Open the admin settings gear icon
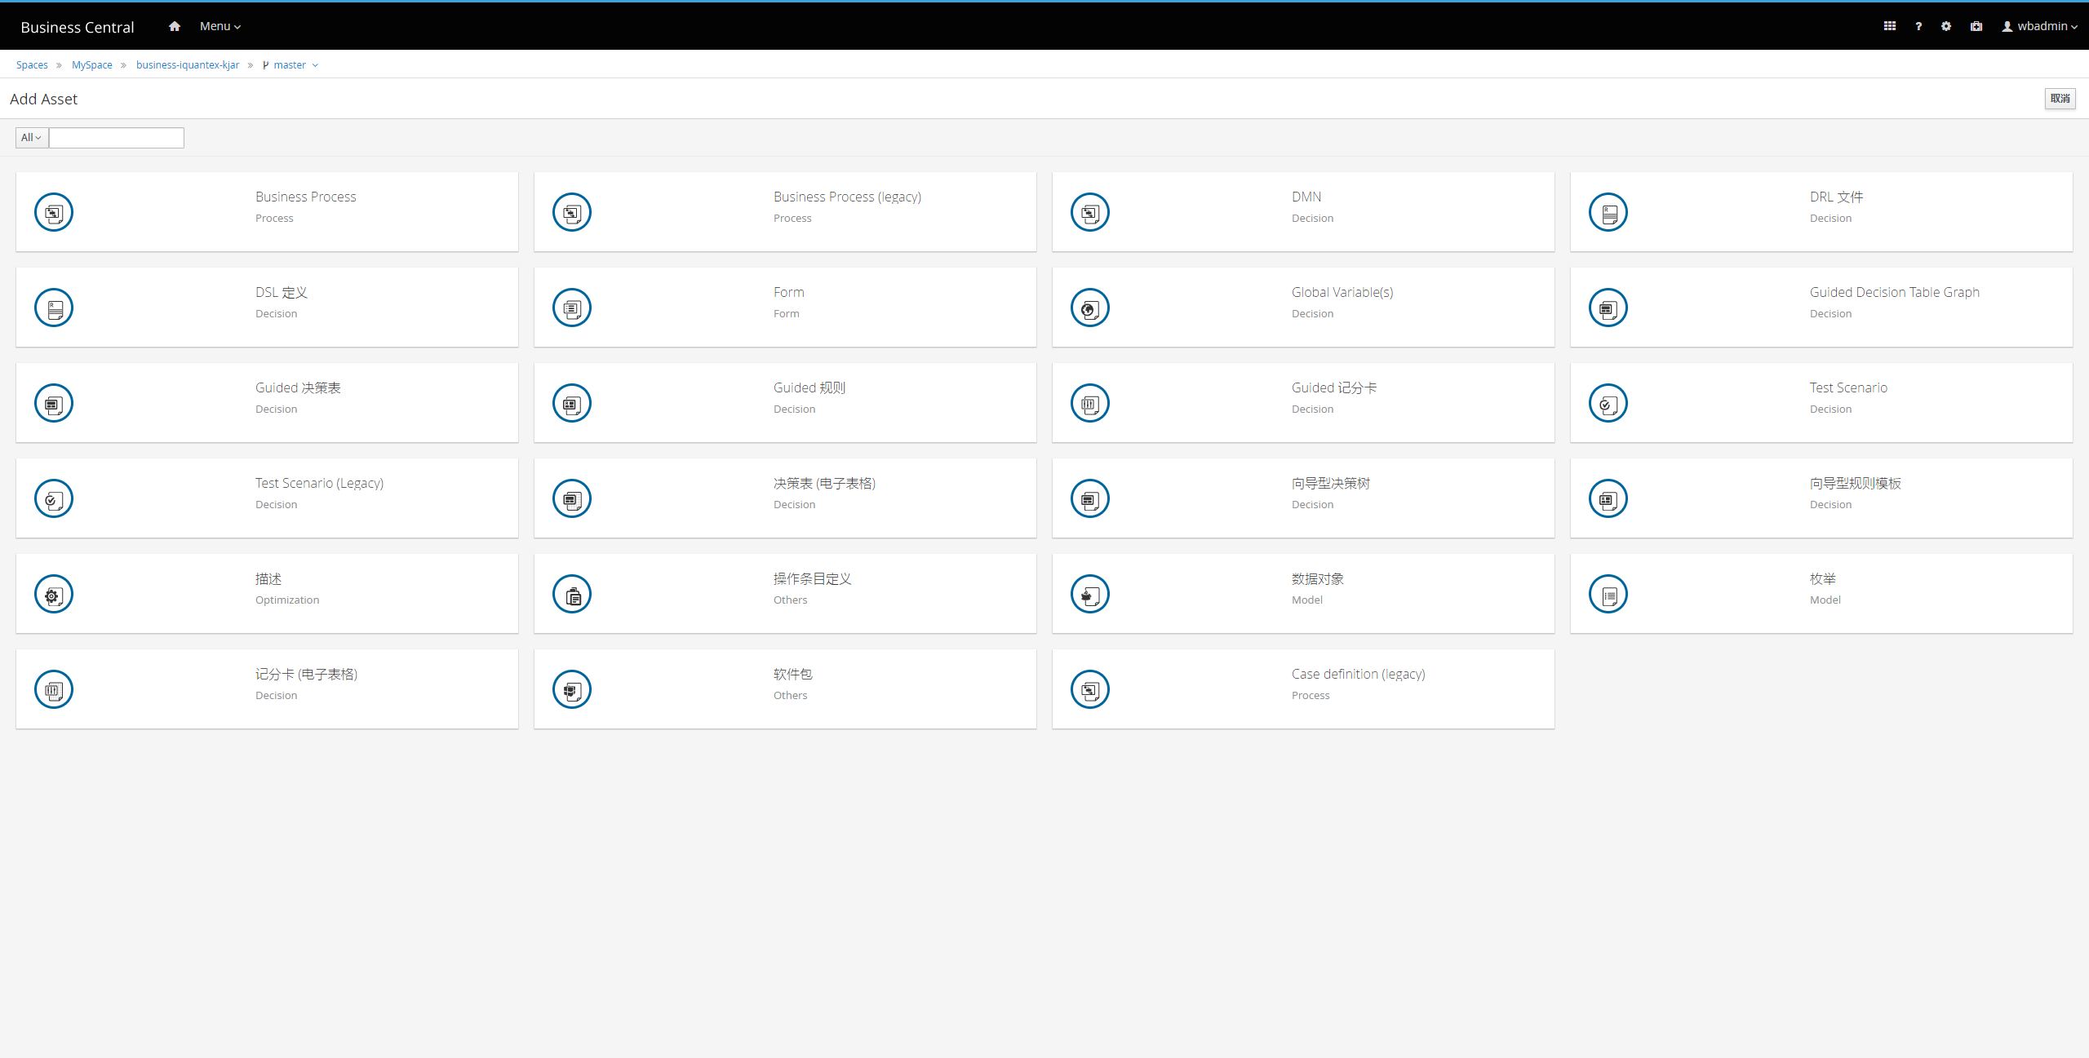The height and width of the screenshot is (1058, 2089). [1945, 26]
